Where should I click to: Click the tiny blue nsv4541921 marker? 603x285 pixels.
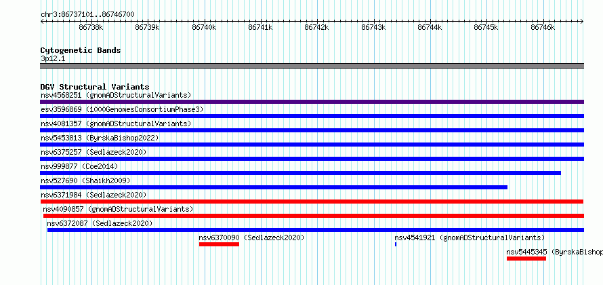396,244
